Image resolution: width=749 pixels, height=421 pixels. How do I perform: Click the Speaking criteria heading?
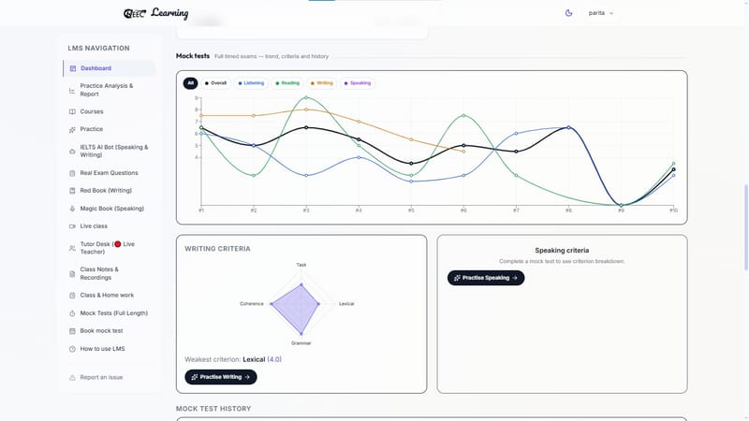point(562,250)
